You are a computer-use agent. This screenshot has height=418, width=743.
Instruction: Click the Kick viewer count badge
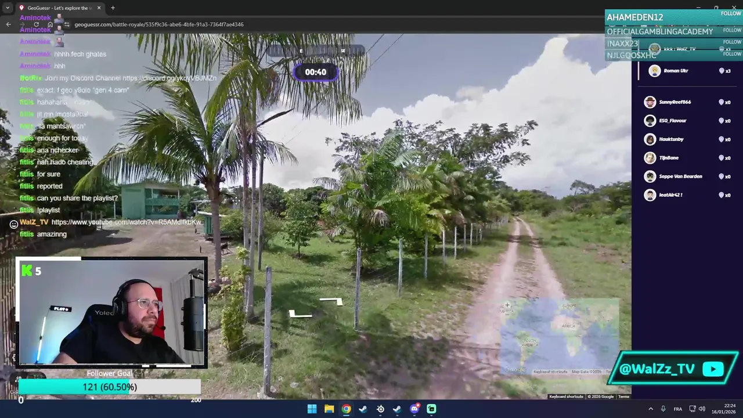point(31,271)
